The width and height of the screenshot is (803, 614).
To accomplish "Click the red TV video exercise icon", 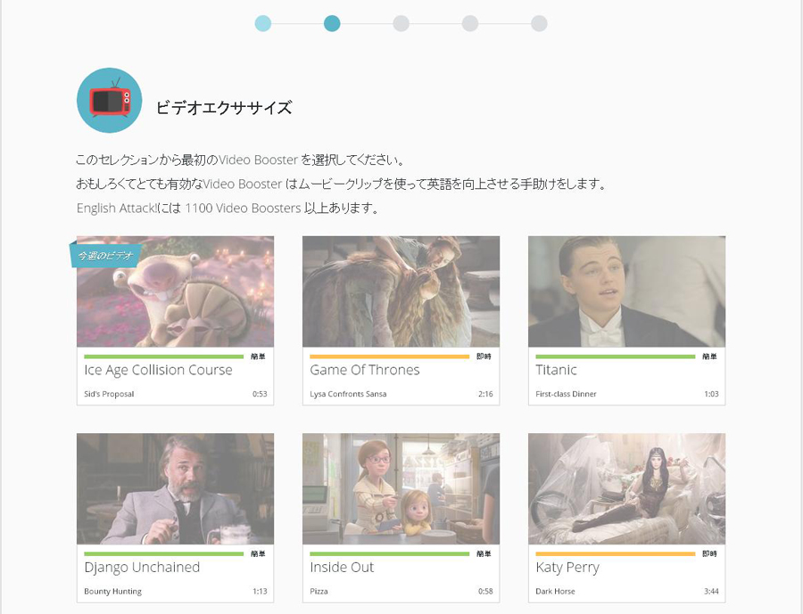I will pyautogui.click(x=109, y=101).
